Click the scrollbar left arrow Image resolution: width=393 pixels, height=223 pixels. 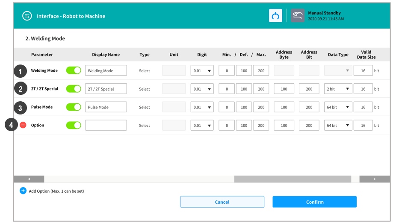(29, 179)
